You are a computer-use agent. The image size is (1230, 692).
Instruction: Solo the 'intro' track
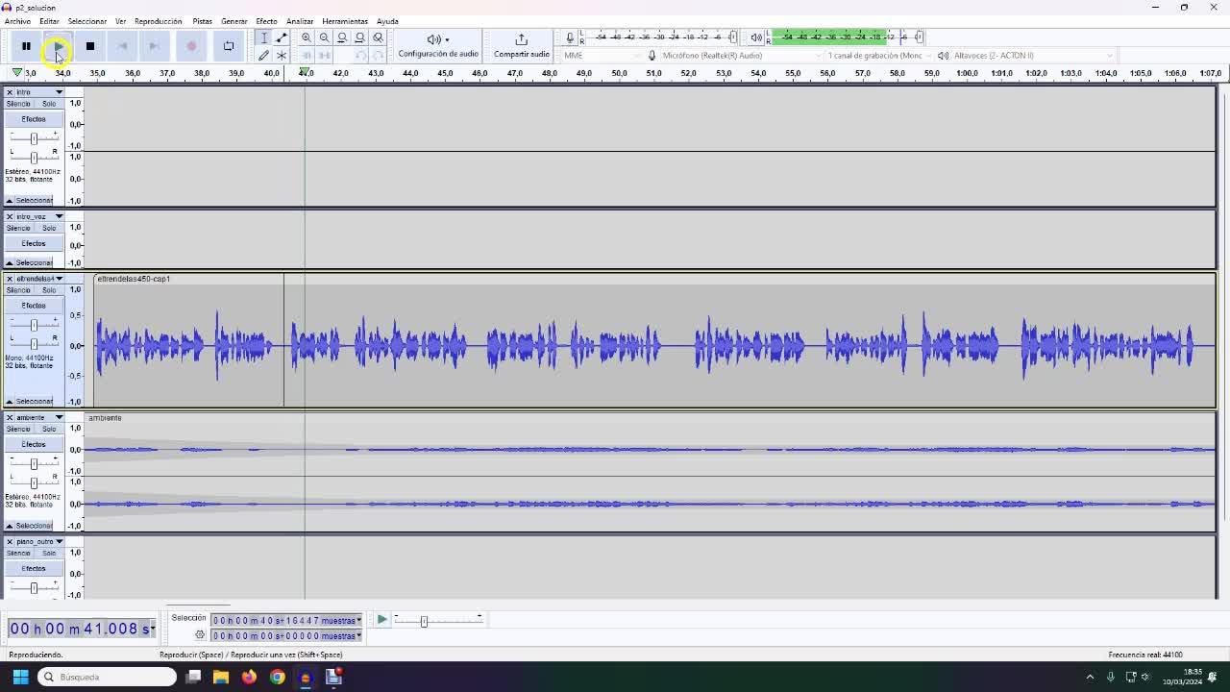tap(49, 104)
